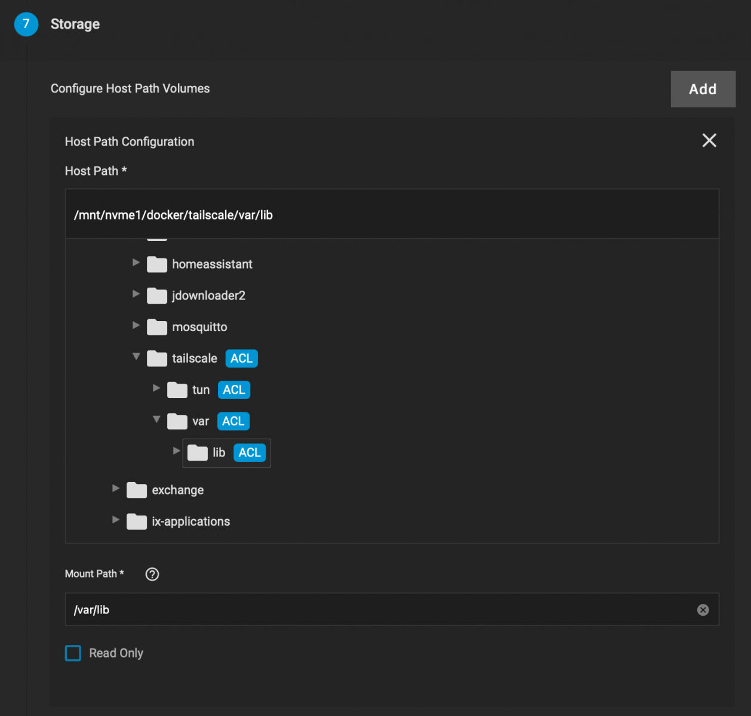
Task: Click the Storage step heading
Action: point(75,24)
